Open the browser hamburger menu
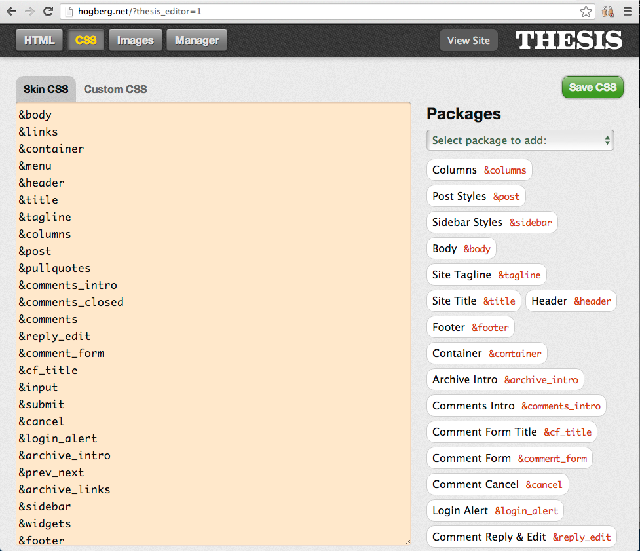Screen dimensions: 640x551 click(628, 11)
